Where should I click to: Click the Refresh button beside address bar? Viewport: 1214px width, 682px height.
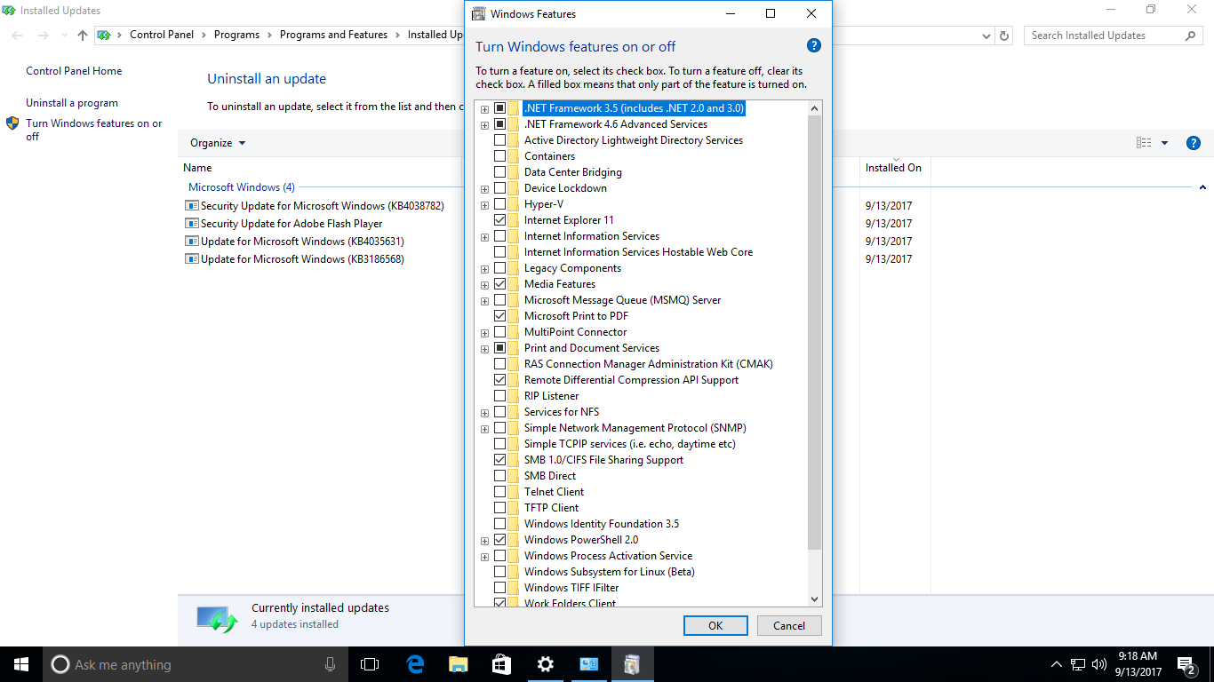tap(1004, 36)
